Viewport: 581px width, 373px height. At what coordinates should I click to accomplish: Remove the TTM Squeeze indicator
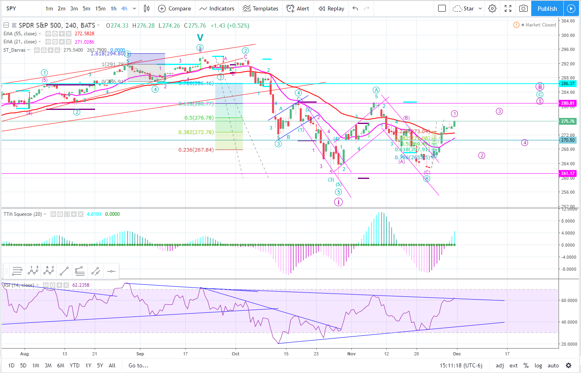81,214
